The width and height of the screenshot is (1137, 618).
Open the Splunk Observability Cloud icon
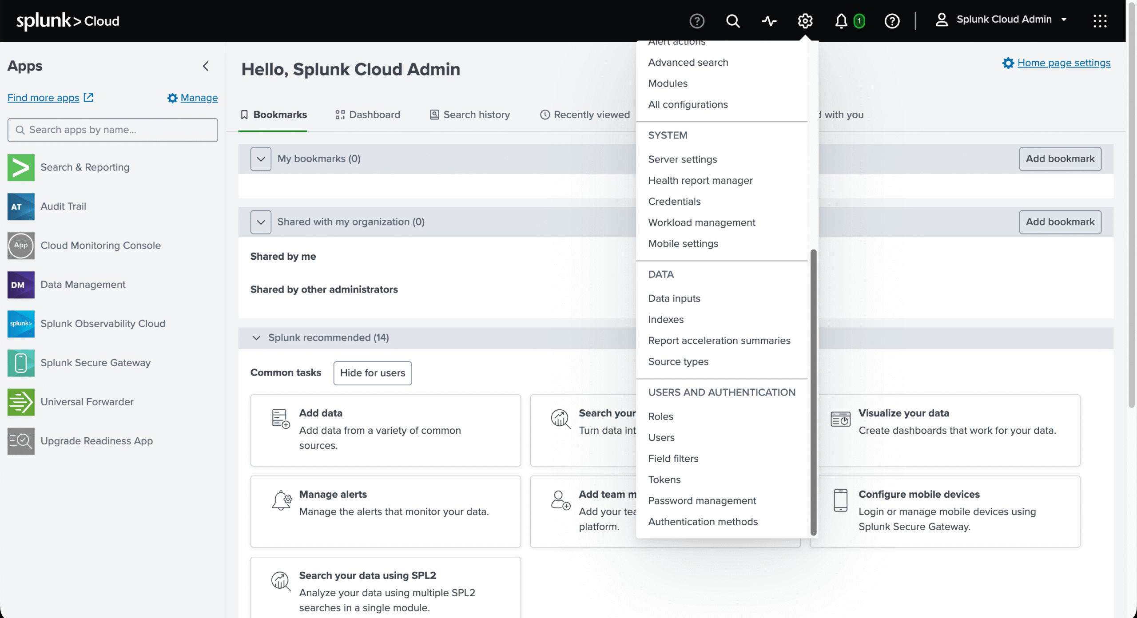(21, 324)
